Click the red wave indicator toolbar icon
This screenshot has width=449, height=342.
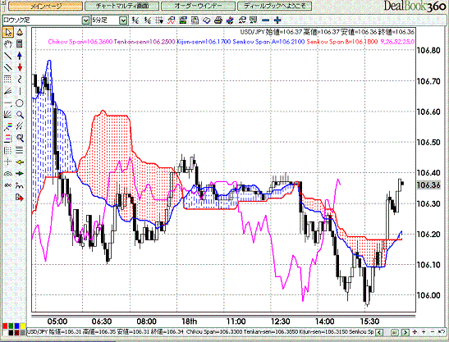tap(171, 20)
